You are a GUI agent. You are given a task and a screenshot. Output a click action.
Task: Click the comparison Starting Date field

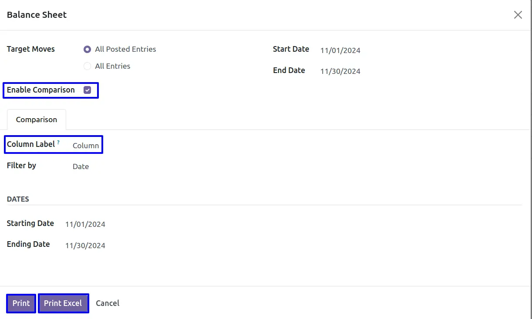tap(85, 224)
